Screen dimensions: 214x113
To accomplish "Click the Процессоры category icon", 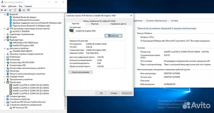I will [x=8, y=82].
